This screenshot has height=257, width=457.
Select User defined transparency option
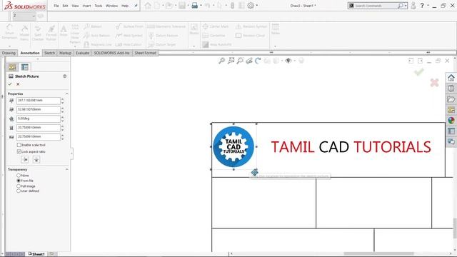pos(19,191)
